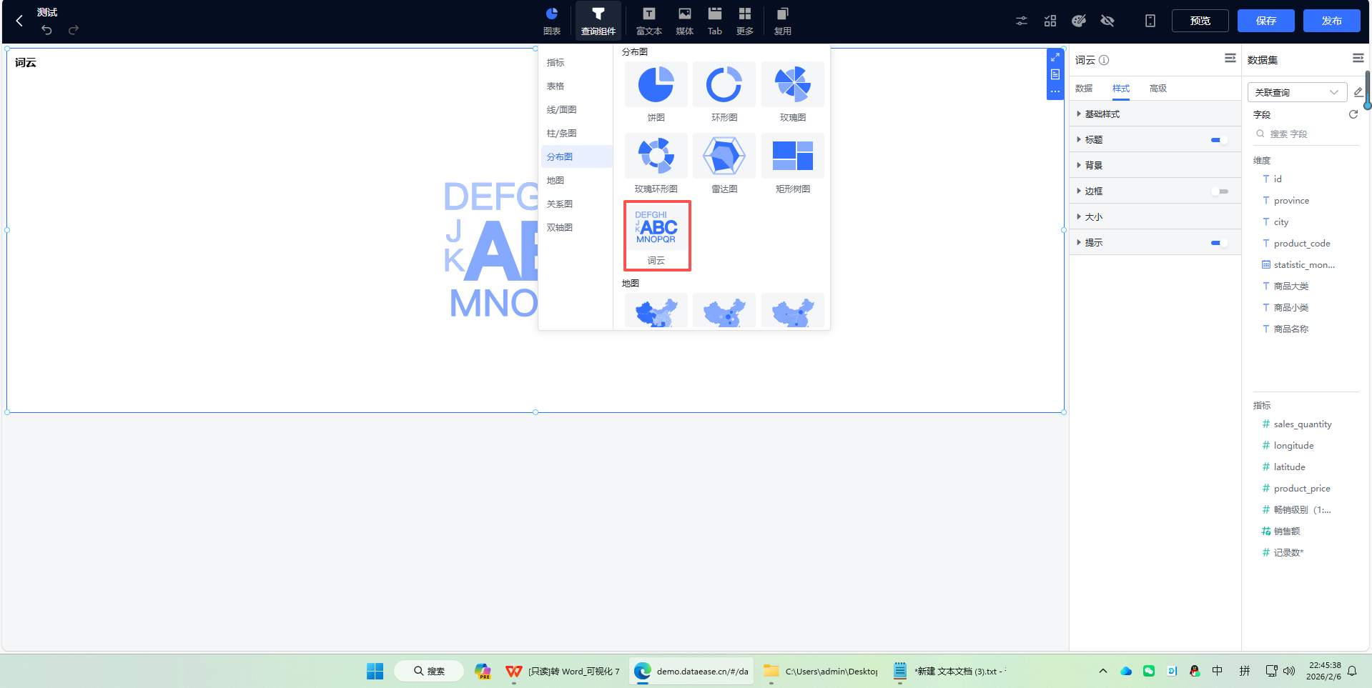Select the 饼图 pie chart thumbnail
Viewport: 1372px width, 688px height.
(x=656, y=84)
